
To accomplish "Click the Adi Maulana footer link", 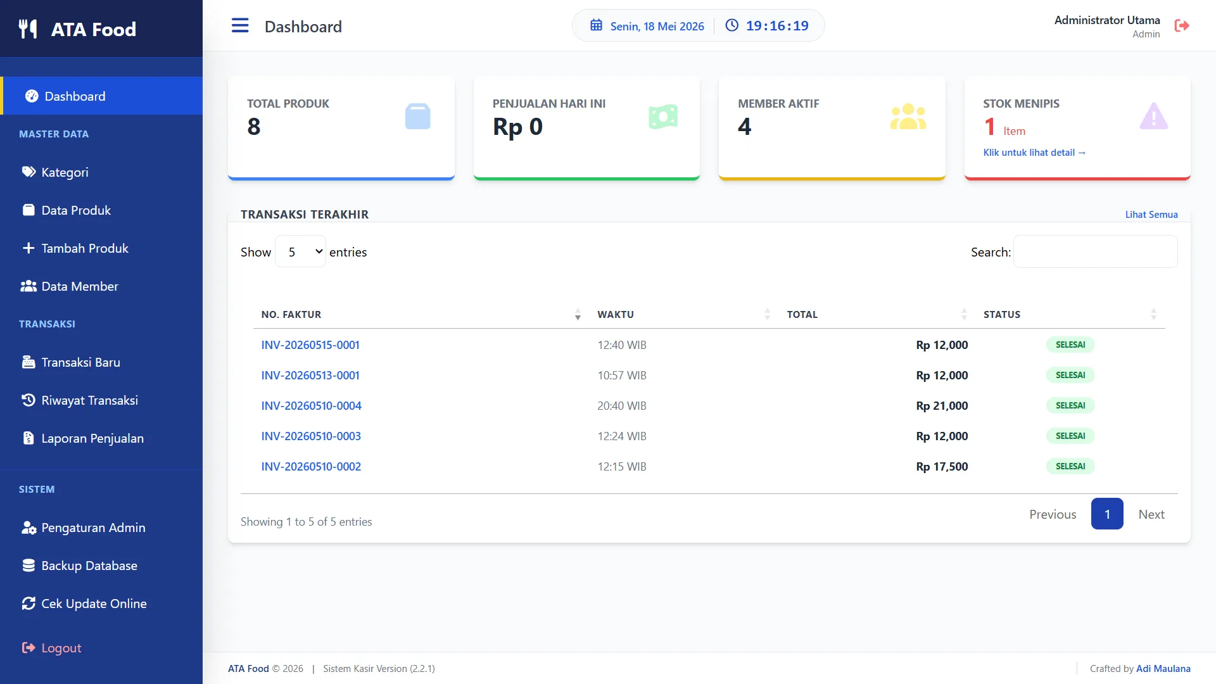I will pos(1163,669).
